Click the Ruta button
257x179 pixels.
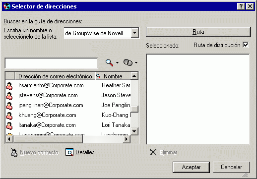click(198, 32)
